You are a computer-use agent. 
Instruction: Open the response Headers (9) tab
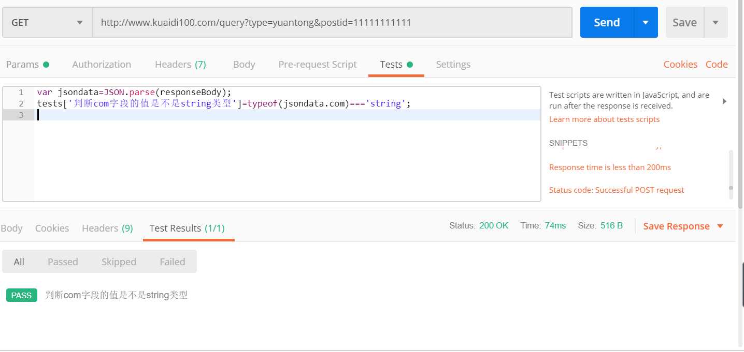click(107, 228)
